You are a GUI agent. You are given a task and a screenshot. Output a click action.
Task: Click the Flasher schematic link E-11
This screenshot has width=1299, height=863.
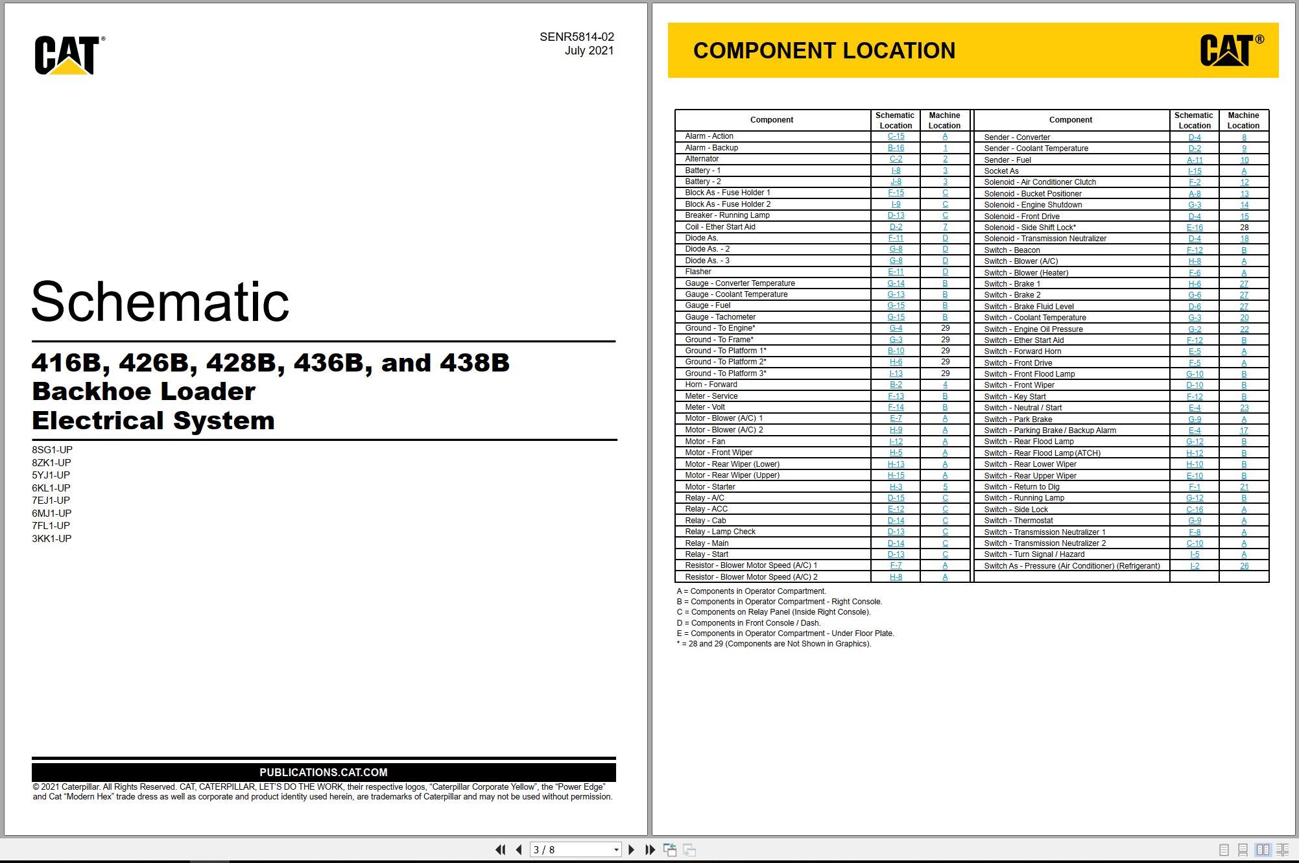click(x=896, y=272)
